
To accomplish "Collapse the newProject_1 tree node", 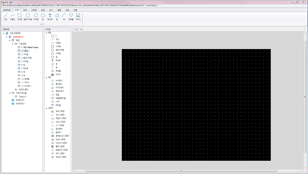I will pos(7,37).
